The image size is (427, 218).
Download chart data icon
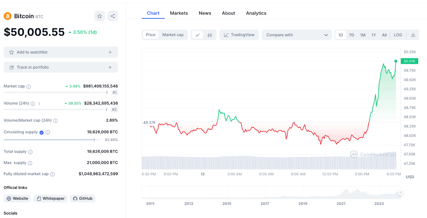click(413, 35)
